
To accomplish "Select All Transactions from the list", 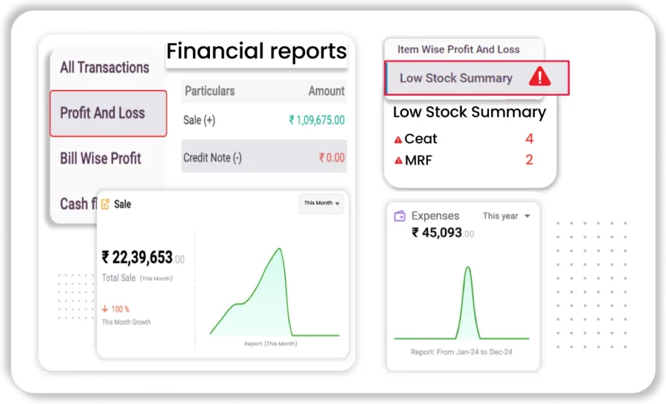I will pos(105,68).
